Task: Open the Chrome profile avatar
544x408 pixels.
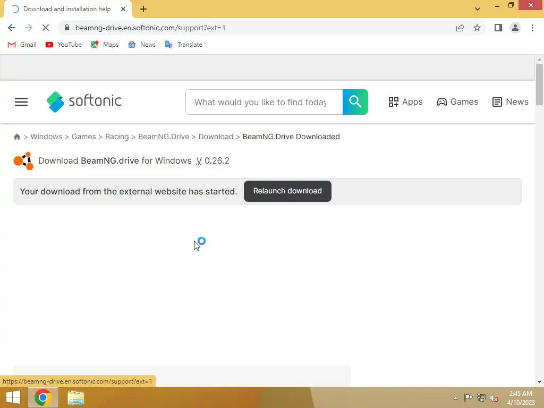Action: click(515, 28)
